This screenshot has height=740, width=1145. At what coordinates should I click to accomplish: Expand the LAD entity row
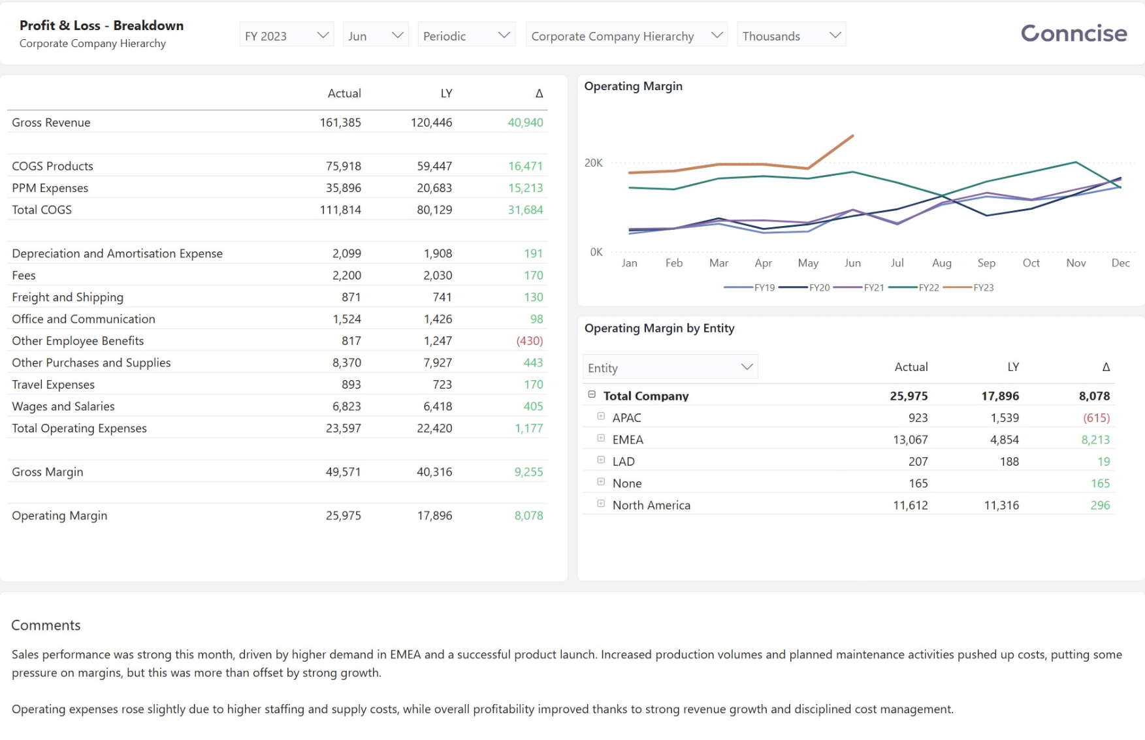(601, 460)
